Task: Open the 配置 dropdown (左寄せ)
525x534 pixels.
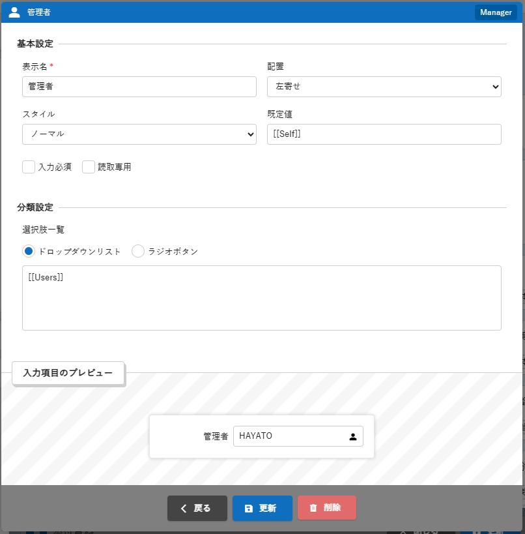Action: click(x=384, y=87)
